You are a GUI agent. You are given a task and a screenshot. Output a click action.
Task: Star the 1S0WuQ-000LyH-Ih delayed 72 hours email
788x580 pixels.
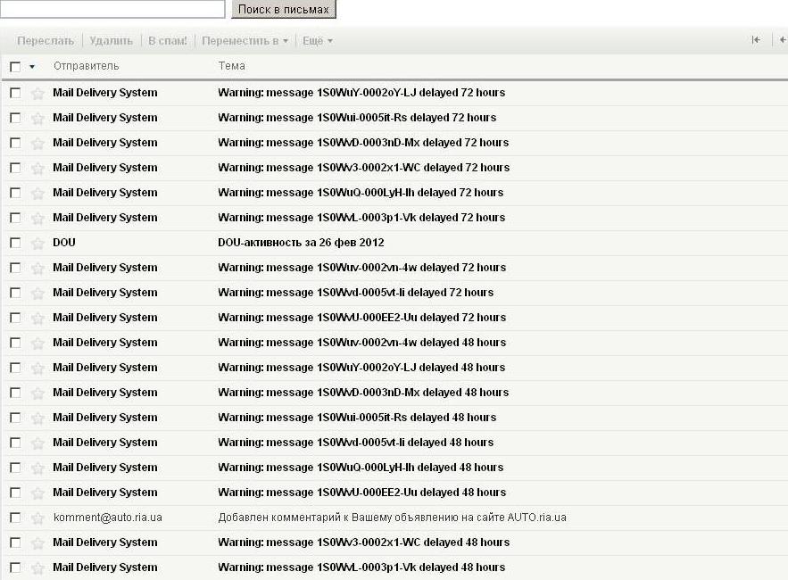click(x=37, y=193)
